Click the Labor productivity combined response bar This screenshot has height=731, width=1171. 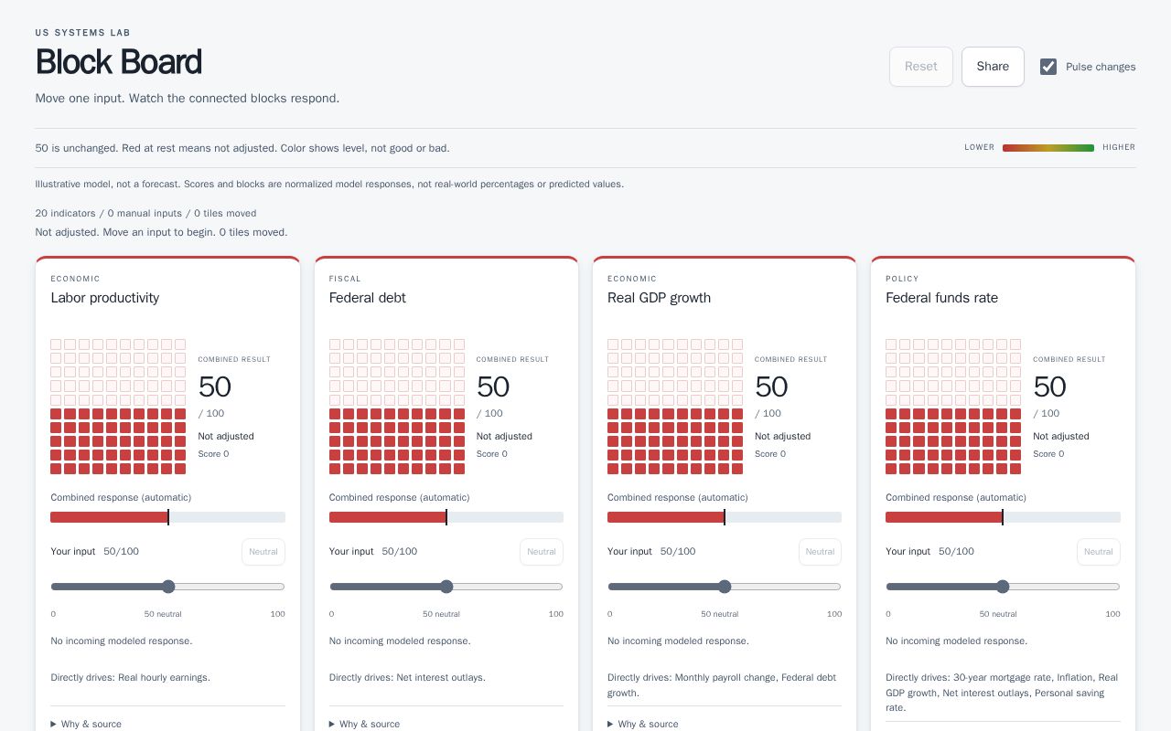[168, 517]
